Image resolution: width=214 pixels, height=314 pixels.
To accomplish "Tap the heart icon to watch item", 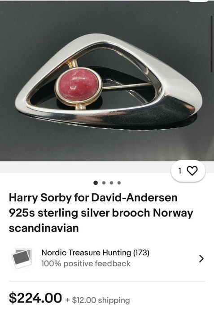I will click(x=192, y=171).
